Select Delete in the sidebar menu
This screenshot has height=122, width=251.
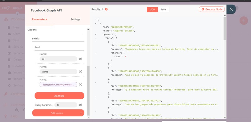[17, 60]
